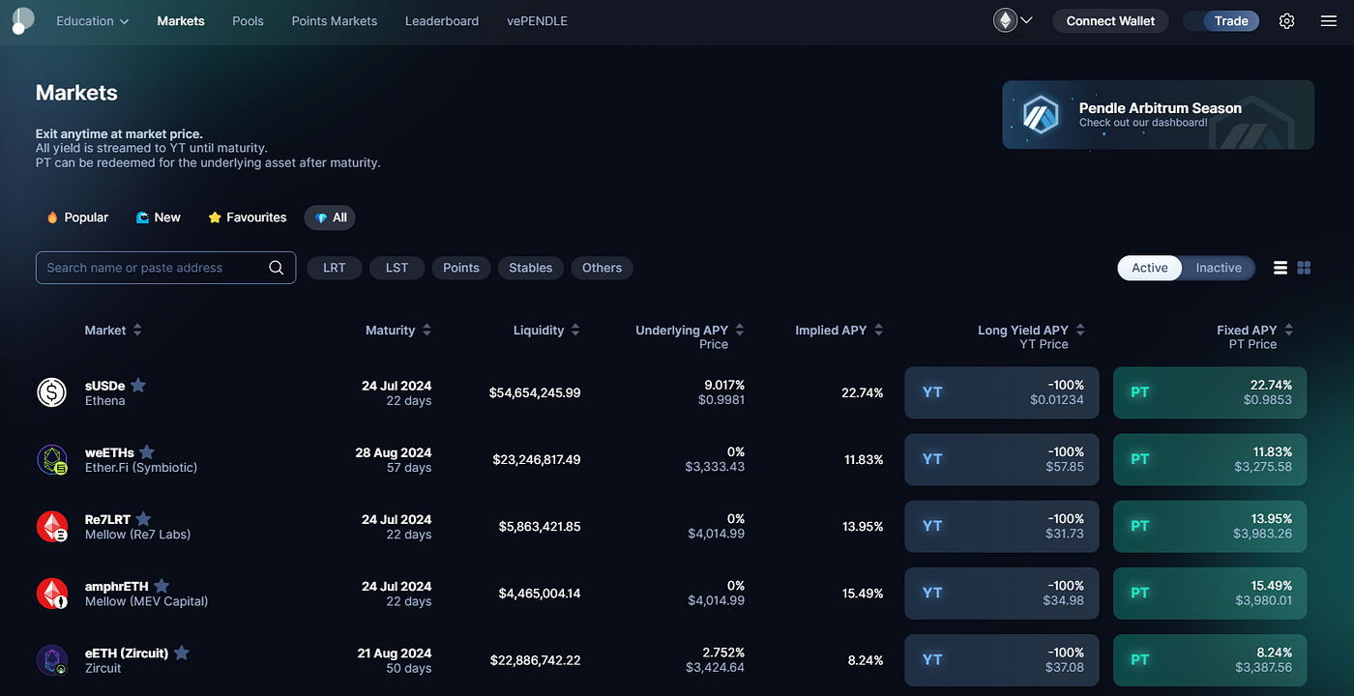The image size is (1354, 696).
Task: Click the Re7LRT token icon
Action: 51,526
